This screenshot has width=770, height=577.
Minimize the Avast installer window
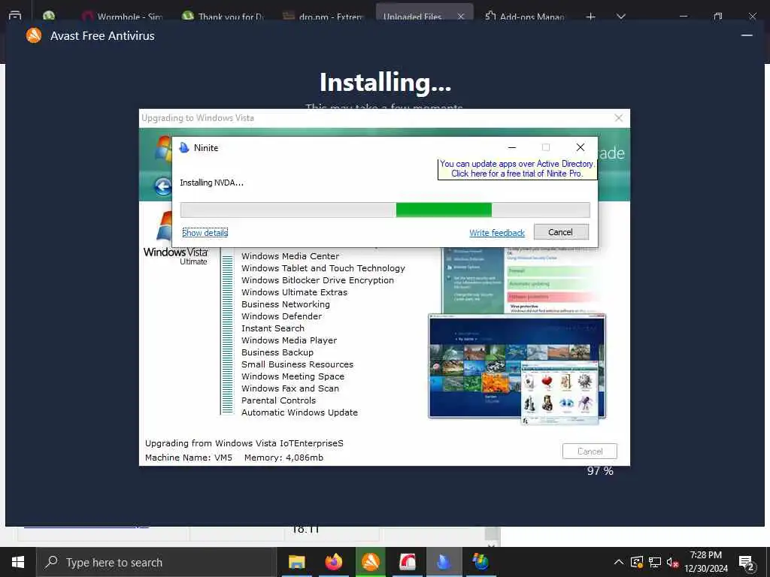coord(747,35)
